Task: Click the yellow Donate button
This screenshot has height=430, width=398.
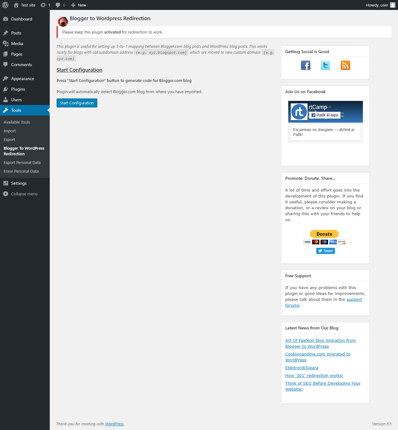Action: click(x=324, y=234)
